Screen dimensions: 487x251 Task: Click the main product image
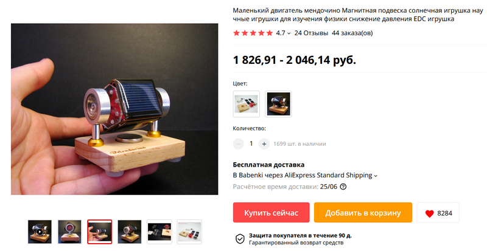pyautogui.click(x=114, y=109)
